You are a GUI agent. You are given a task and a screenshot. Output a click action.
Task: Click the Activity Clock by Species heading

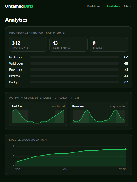(x=45, y=98)
